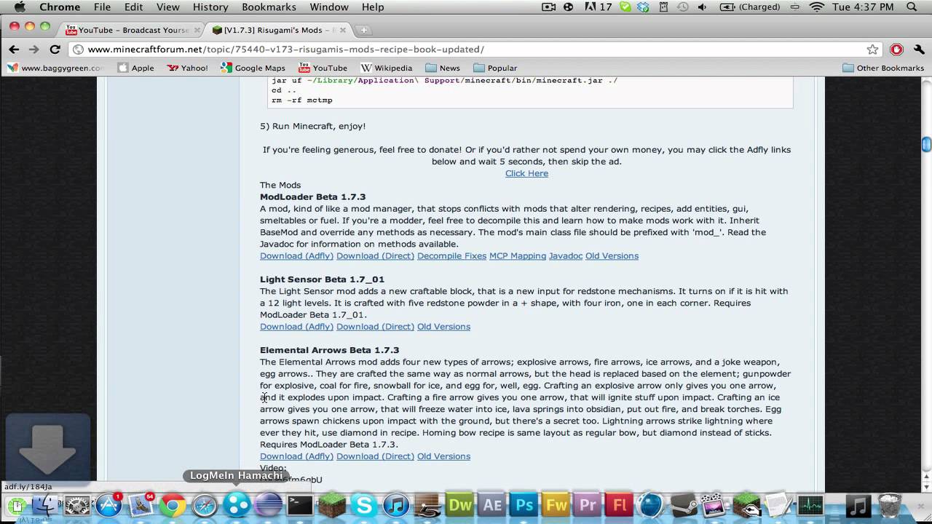Launch Google Chrome from the Dock

click(x=173, y=504)
